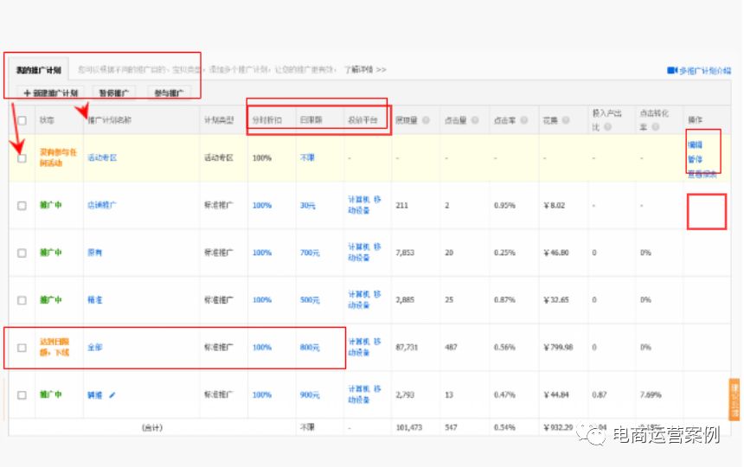Click 新建推广计划 button
The image size is (744, 467).
tap(51, 93)
